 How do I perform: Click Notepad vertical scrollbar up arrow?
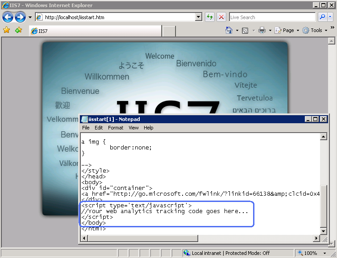(x=324, y=137)
